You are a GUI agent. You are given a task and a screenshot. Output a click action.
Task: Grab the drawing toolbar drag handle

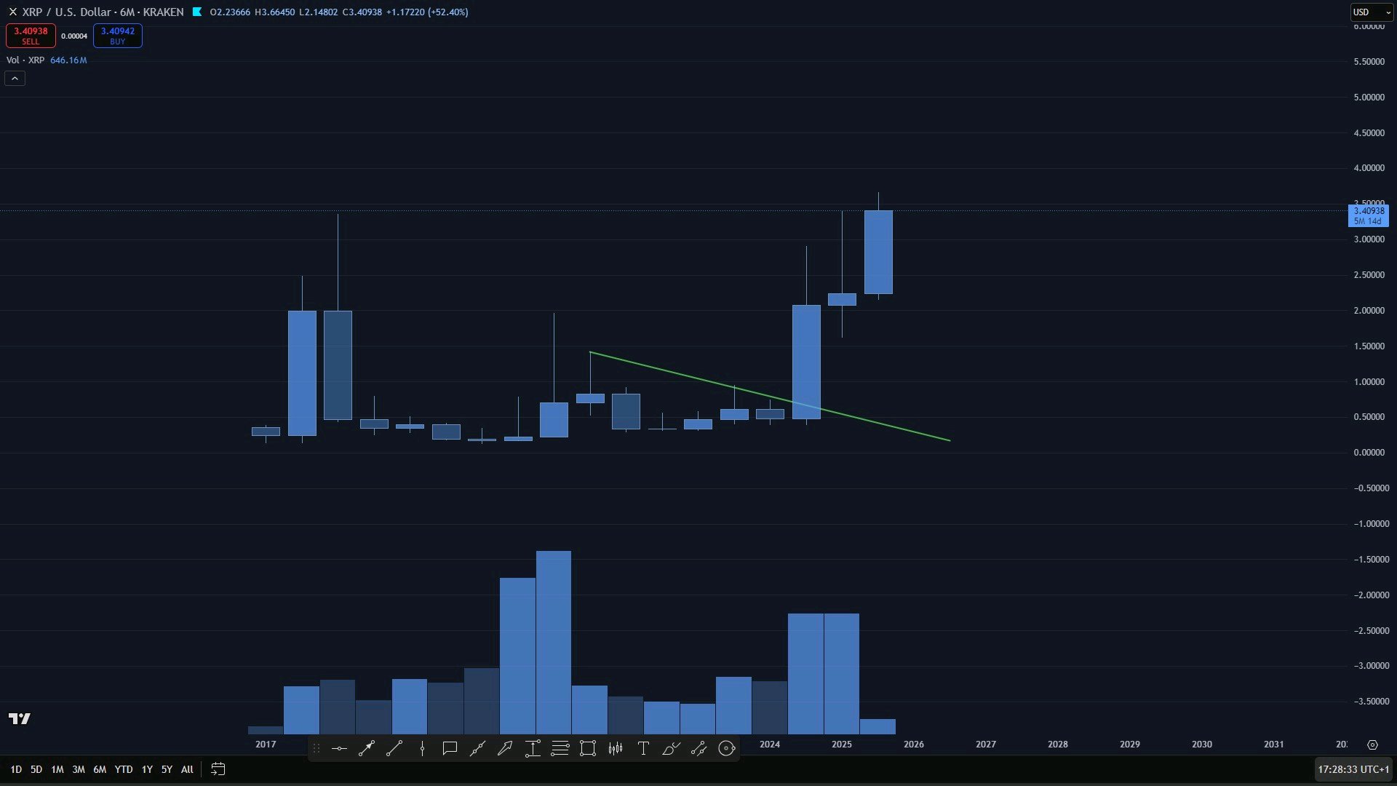316,748
